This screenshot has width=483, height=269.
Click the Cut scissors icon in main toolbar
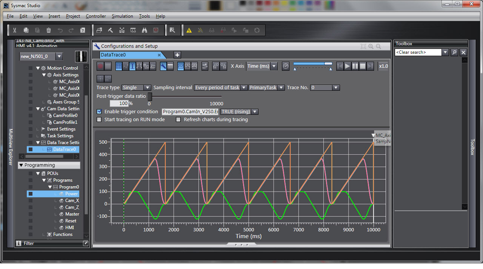[x=14, y=30]
